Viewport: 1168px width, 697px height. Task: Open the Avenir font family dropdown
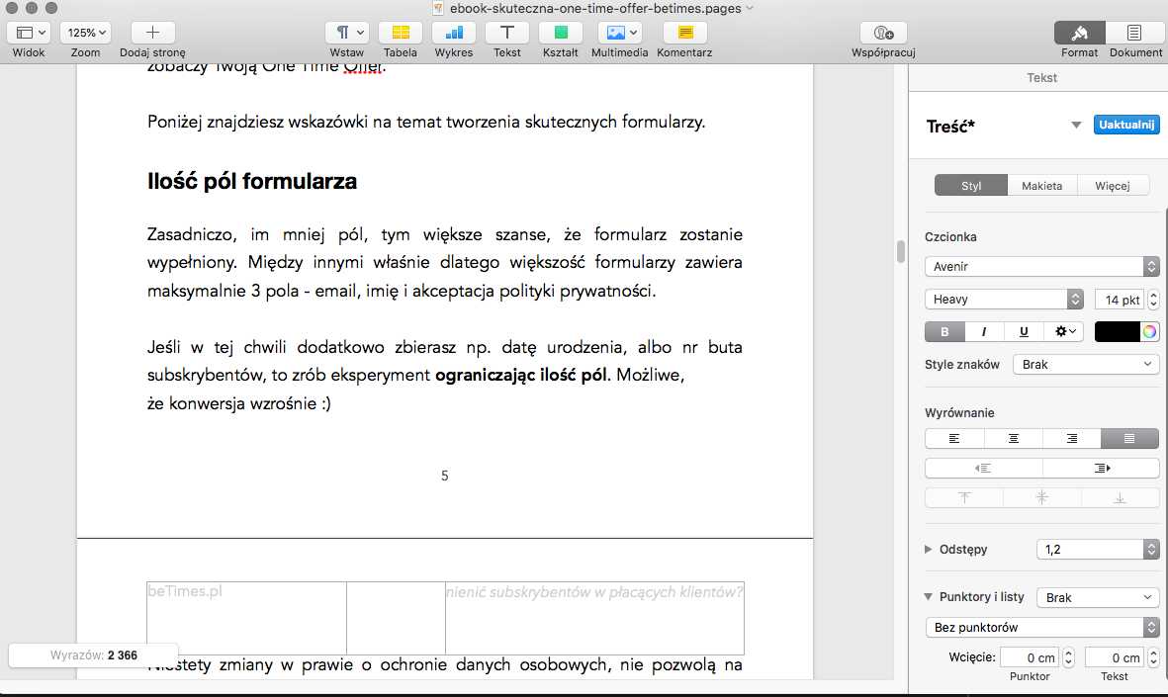coord(1041,267)
